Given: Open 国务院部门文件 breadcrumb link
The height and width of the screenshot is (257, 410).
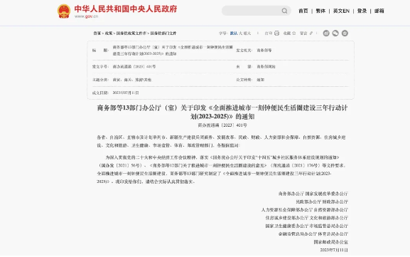Looking at the screenshot, I should [x=163, y=33].
